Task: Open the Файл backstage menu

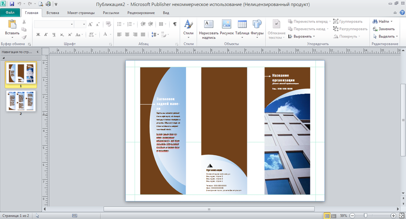Action: pyautogui.click(x=10, y=13)
